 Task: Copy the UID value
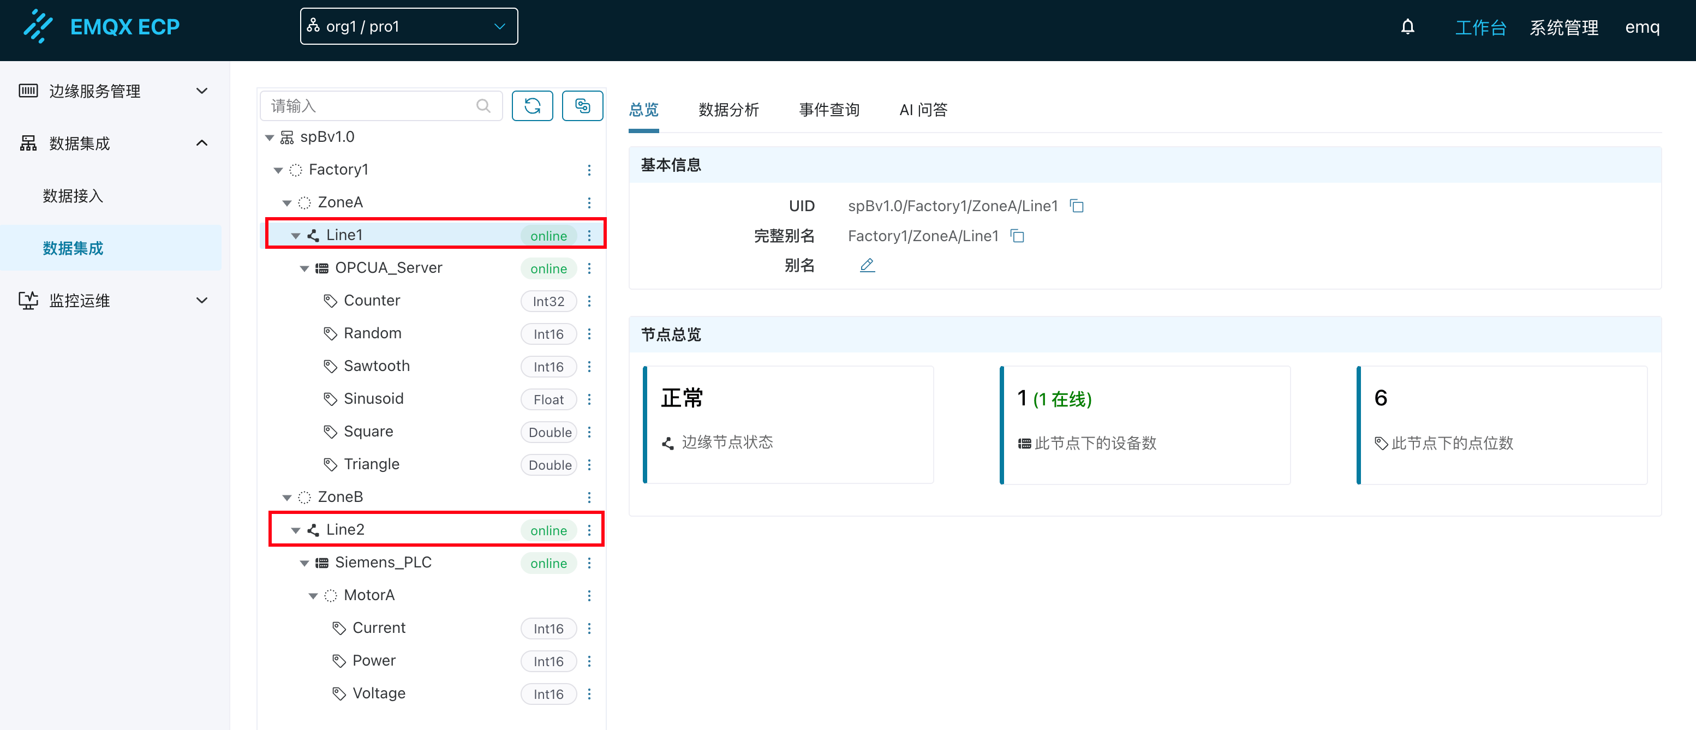(x=1077, y=206)
